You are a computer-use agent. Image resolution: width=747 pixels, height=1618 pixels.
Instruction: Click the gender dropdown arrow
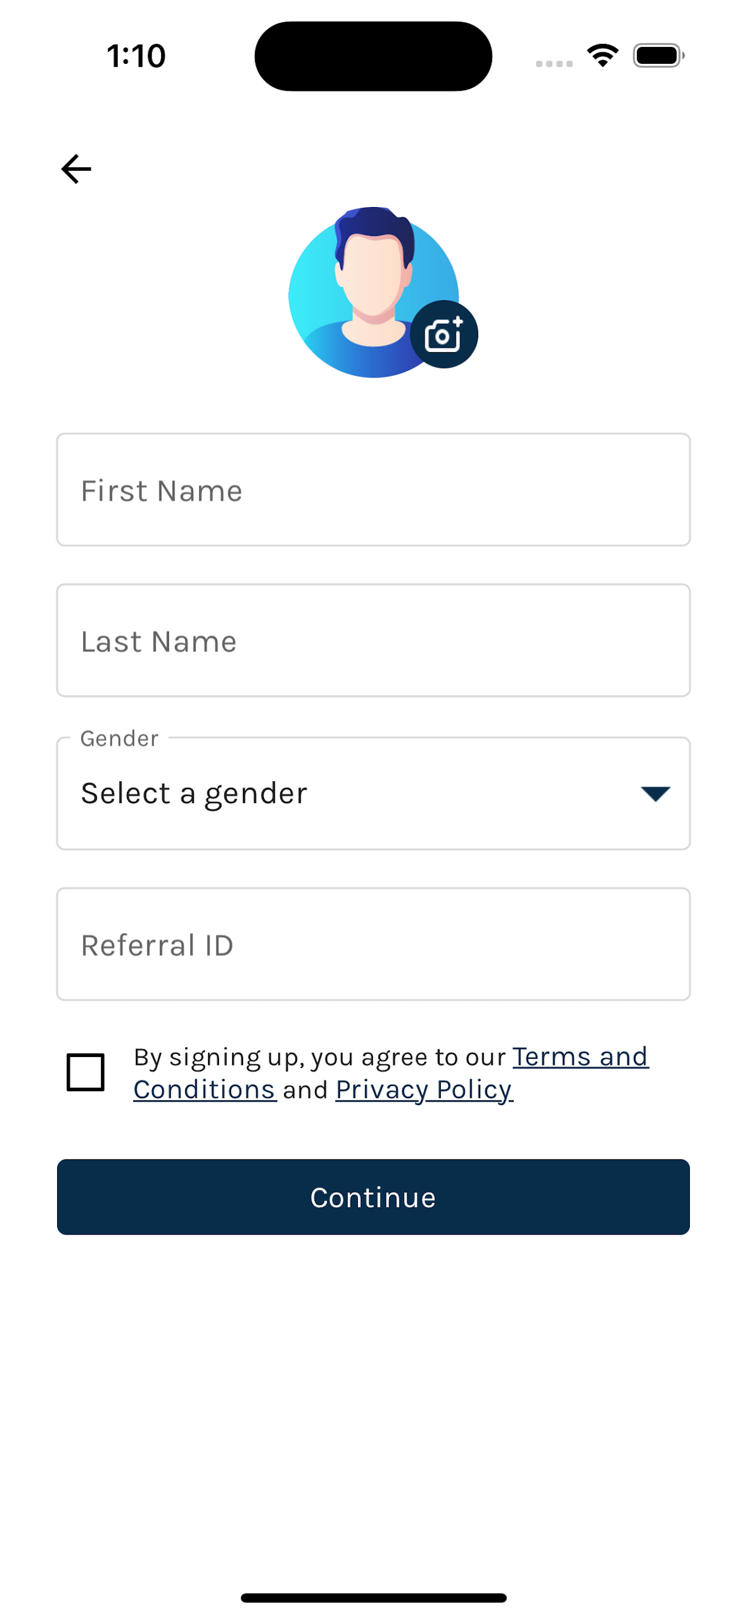coord(656,793)
